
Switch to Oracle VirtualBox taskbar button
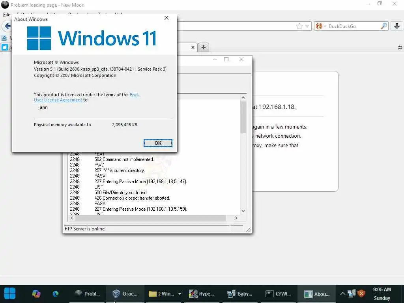pos(125,294)
